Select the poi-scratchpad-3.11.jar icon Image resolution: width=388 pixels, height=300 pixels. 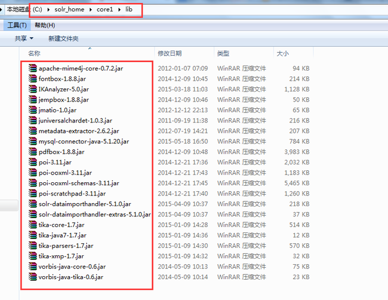click(33, 193)
